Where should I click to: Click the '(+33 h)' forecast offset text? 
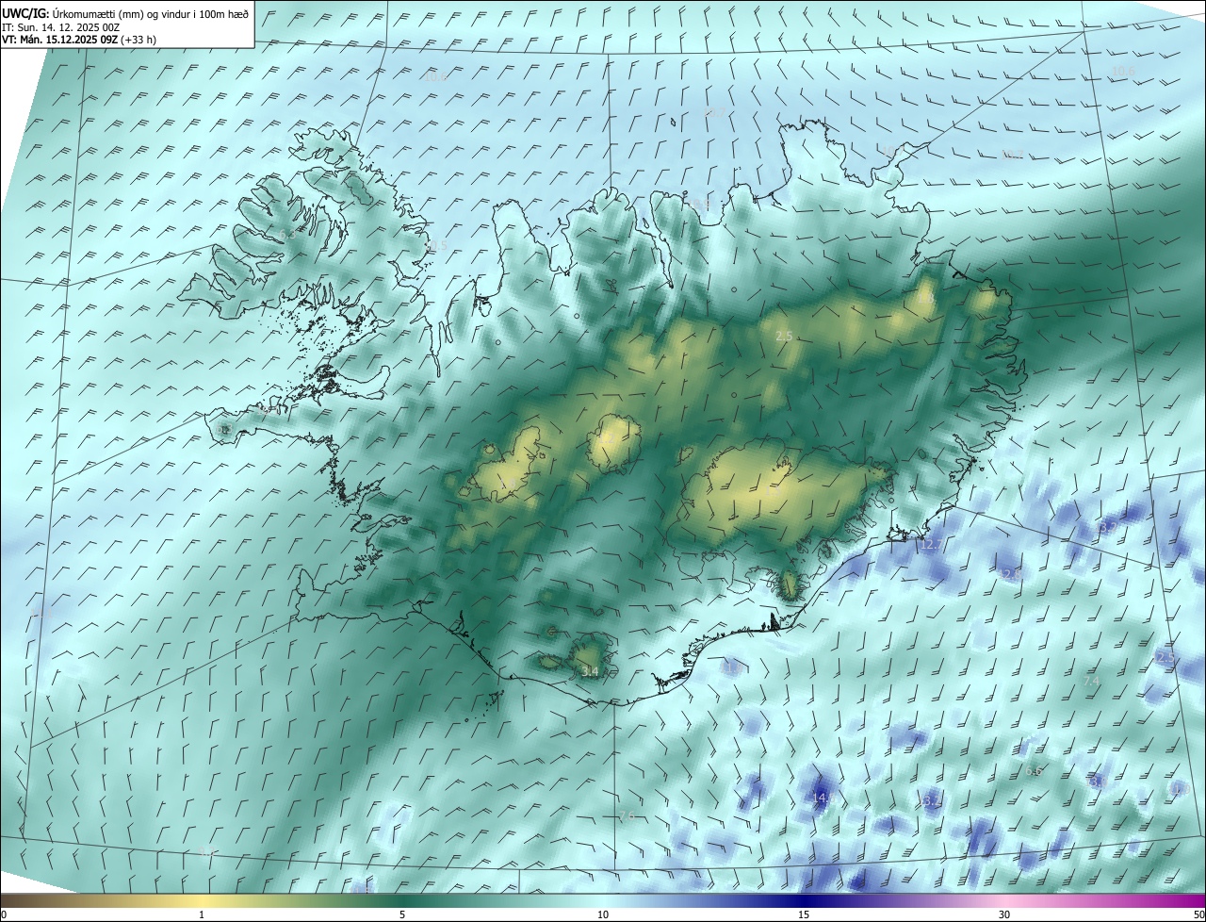click(139, 41)
